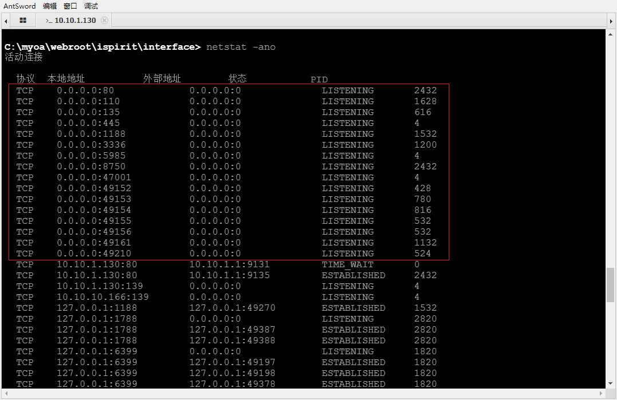Click local address 0.0.0.0:49154
Viewport: 617px width, 400px height.
94,210
